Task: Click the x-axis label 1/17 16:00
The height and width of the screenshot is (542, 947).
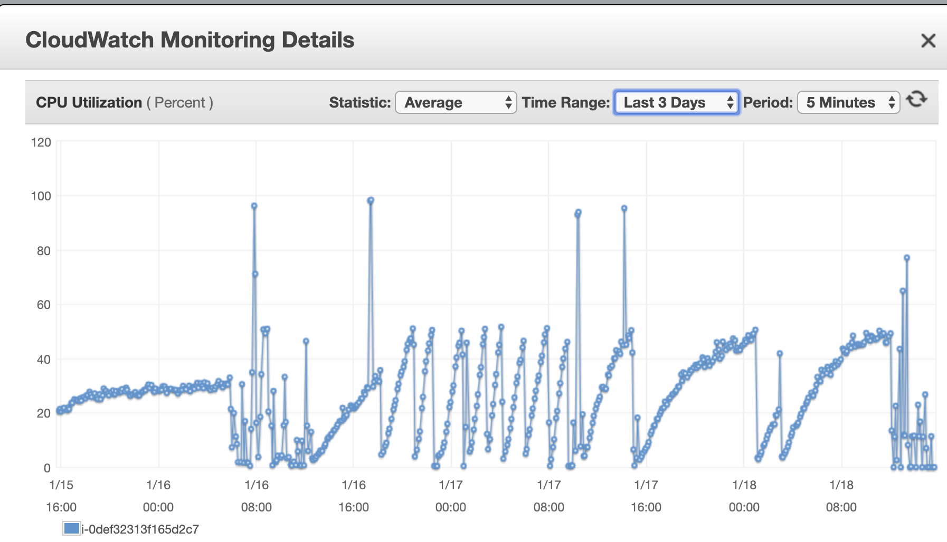Action: coord(646,496)
